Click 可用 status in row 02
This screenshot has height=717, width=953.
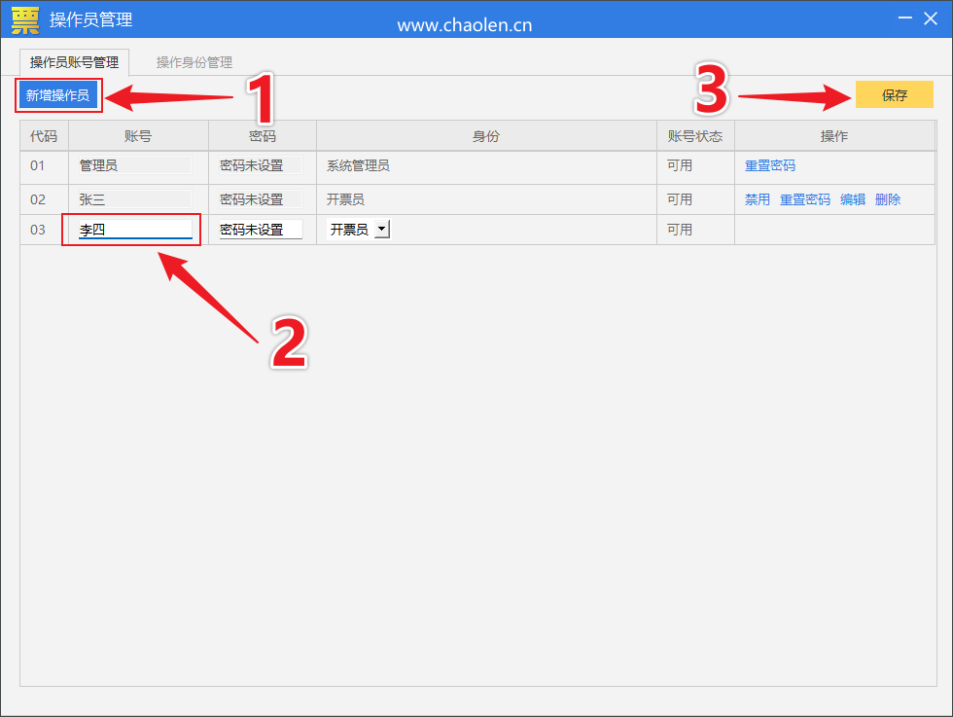coord(680,199)
